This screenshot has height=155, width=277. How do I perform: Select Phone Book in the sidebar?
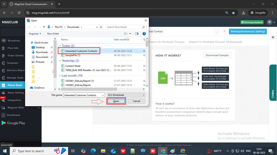(x=12, y=85)
